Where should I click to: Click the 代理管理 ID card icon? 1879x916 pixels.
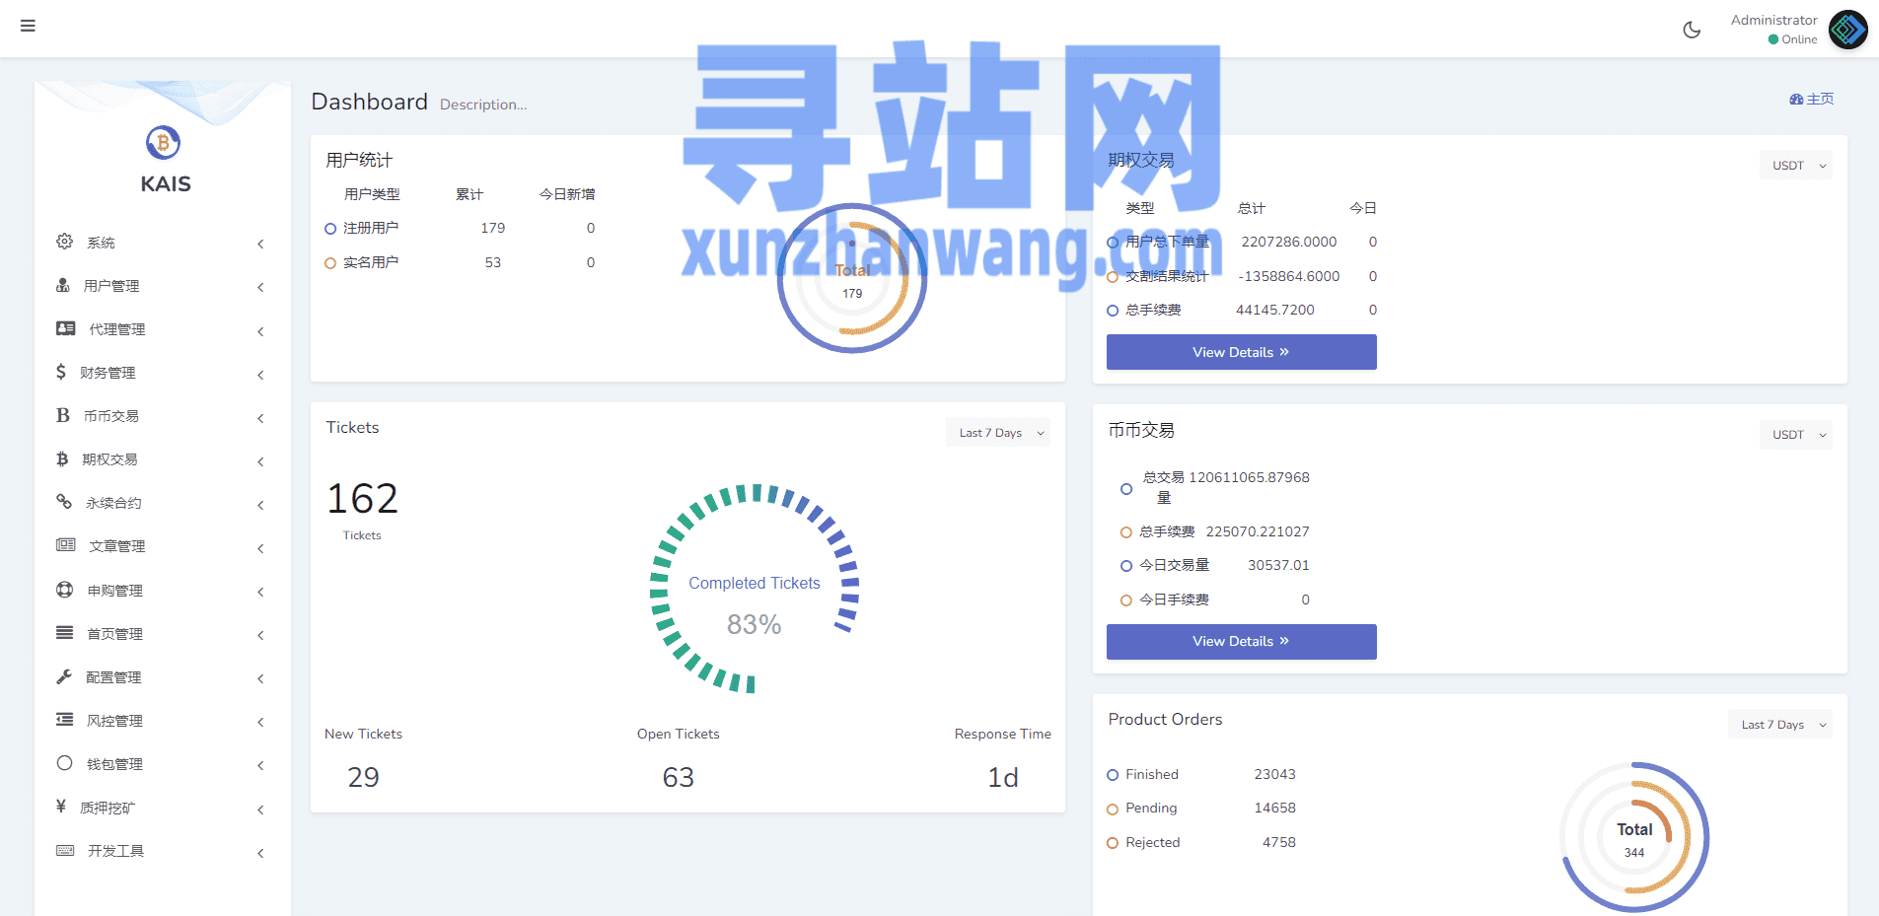click(66, 328)
